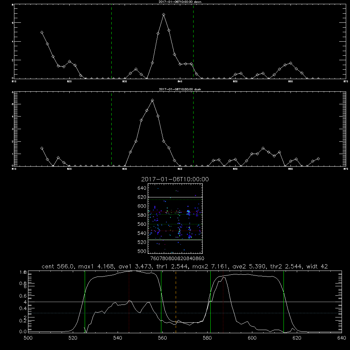Click the '500' label on bottom plot x-axis

pyautogui.click(x=28, y=338)
